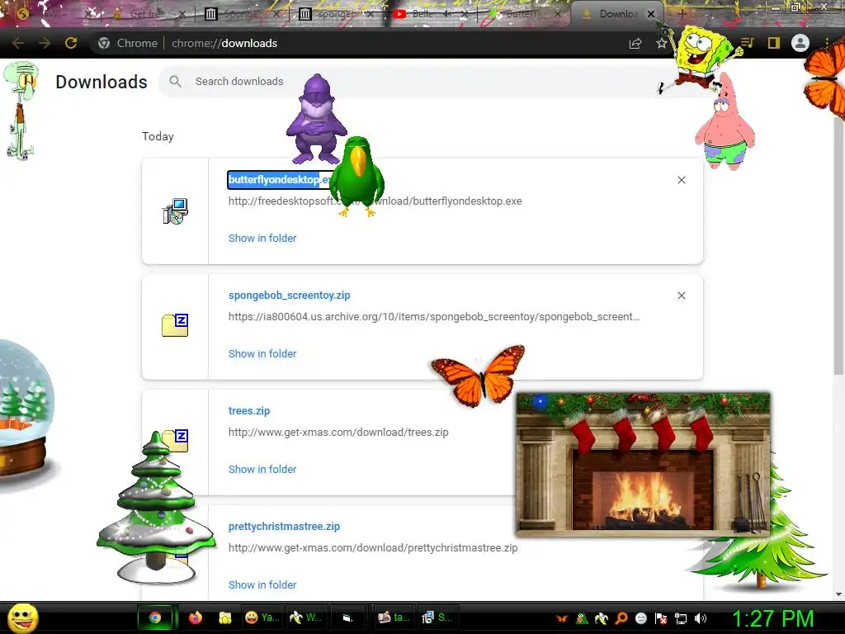The width and height of the screenshot is (845, 634).
Task: Click the scroll down arrow of the page scrollbar
Action: click(838, 594)
